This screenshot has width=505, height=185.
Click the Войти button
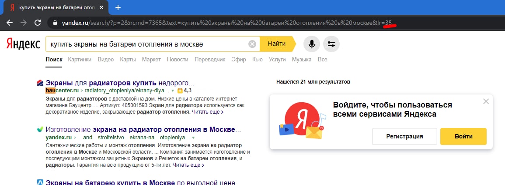click(463, 136)
